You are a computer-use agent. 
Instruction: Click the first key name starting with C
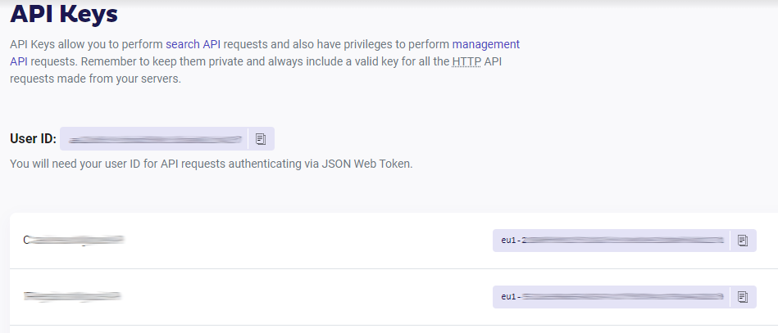tap(73, 241)
